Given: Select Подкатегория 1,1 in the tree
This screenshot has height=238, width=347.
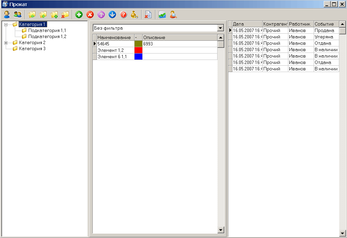Looking at the screenshot, I should tap(47, 31).
